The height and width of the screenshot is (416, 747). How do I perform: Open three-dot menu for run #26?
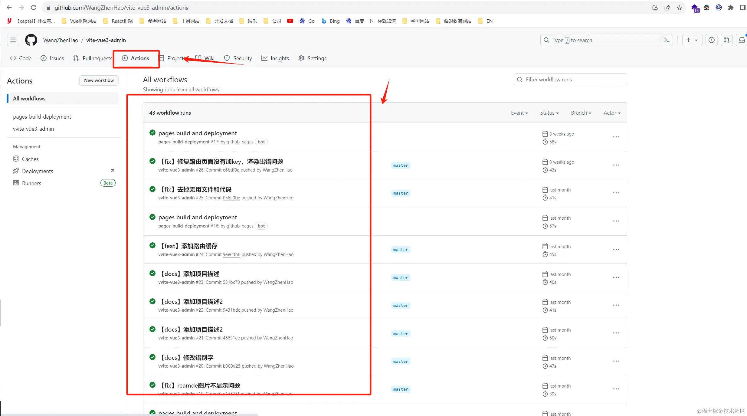point(616,165)
